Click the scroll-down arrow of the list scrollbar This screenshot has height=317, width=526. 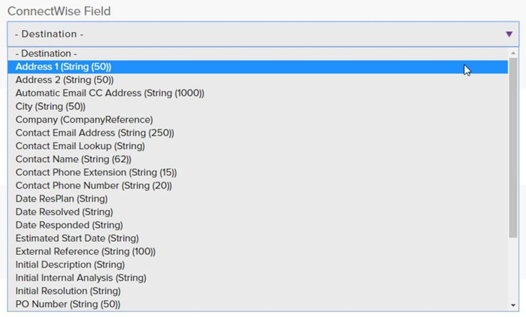pos(513,305)
